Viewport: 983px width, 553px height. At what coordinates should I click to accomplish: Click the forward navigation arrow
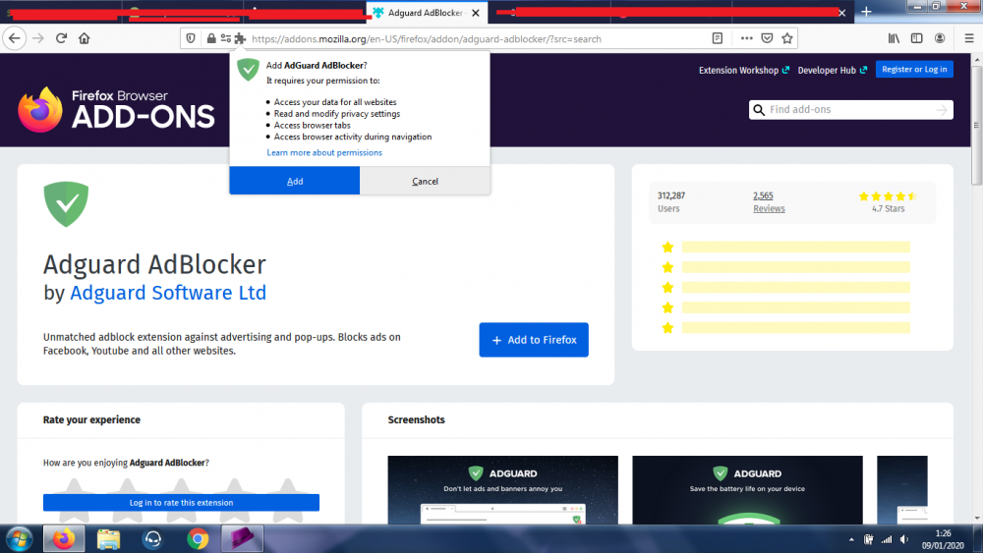click(x=38, y=38)
